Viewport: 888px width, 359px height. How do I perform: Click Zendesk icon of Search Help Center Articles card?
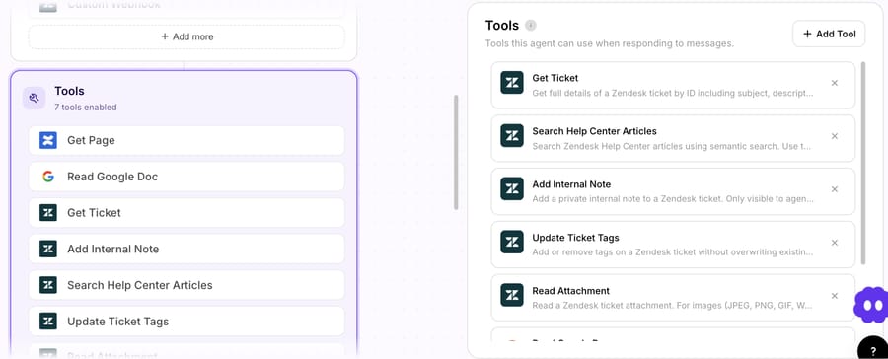pyautogui.click(x=512, y=136)
